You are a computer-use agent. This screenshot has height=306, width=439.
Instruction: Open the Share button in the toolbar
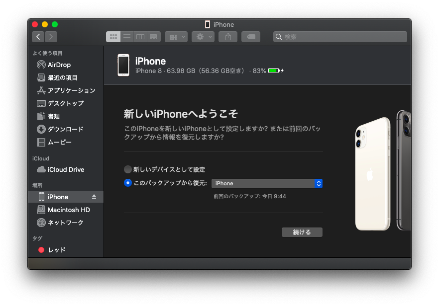pyautogui.click(x=227, y=36)
